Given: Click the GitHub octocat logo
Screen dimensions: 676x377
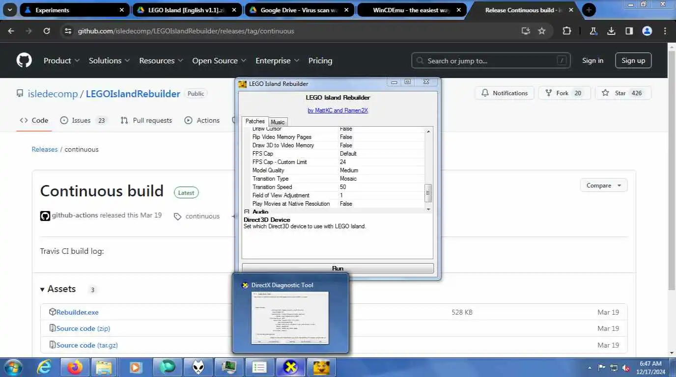Looking at the screenshot, I should point(24,60).
